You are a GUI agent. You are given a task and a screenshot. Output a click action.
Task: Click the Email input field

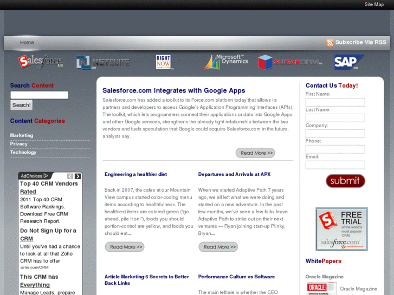tap(335, 165)
